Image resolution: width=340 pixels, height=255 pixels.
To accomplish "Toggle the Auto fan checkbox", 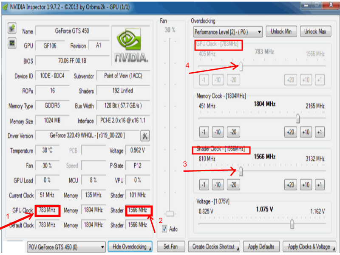I will pos(164,229).
